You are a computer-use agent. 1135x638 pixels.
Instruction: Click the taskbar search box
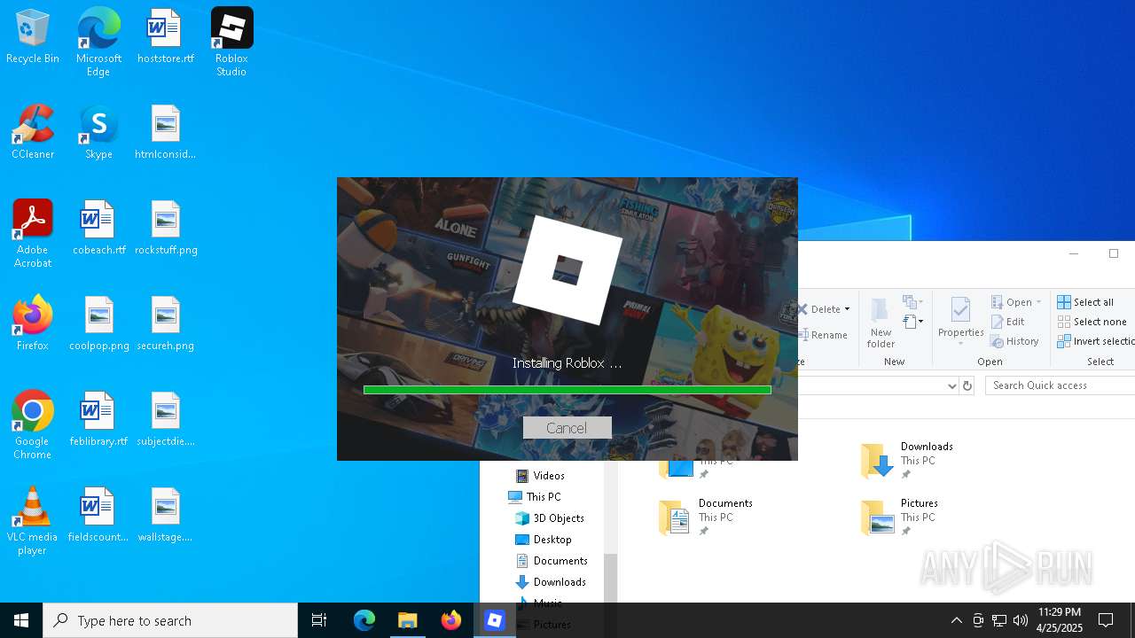(x=170, y=620)
